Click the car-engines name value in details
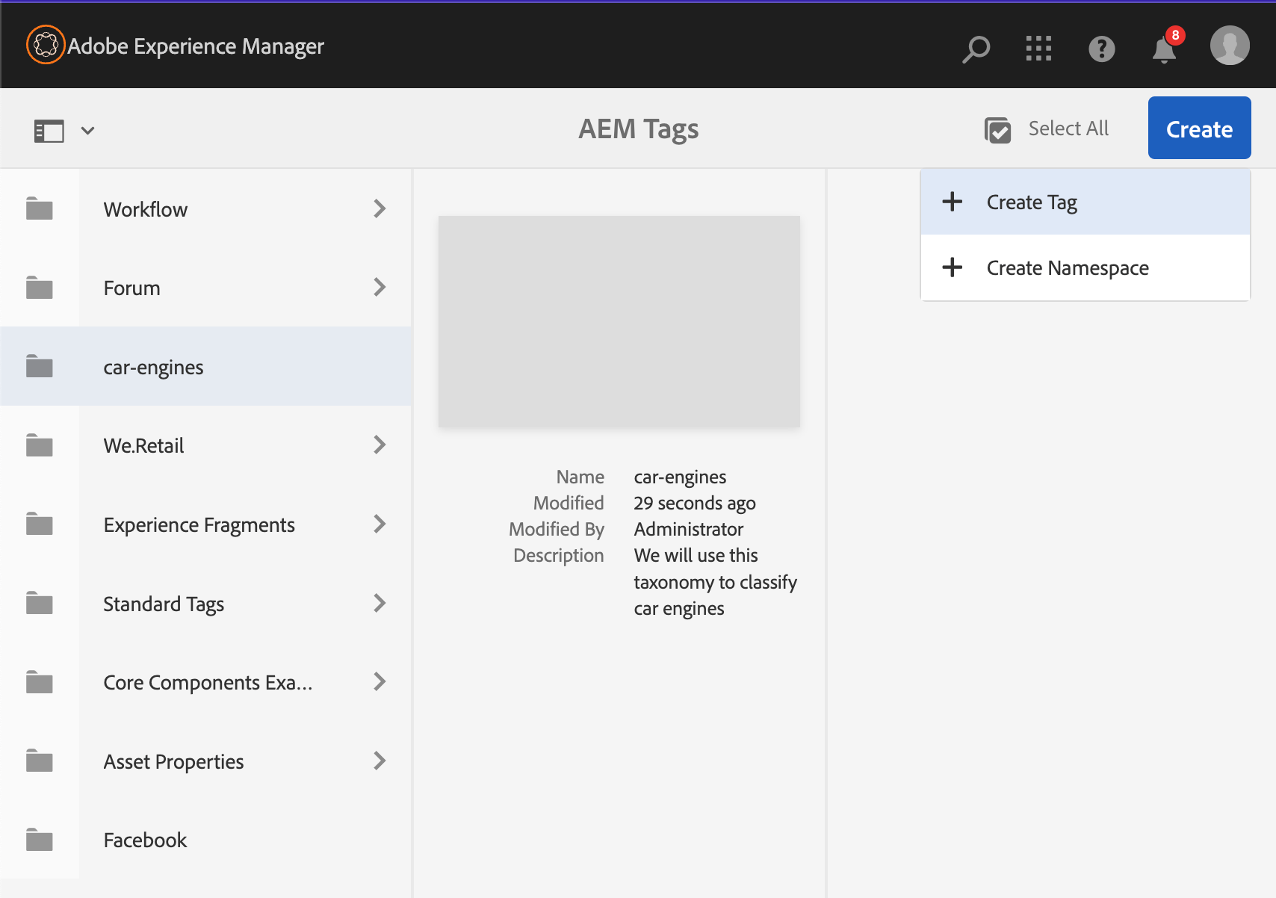1276x898 pixels. coord(680,477)
